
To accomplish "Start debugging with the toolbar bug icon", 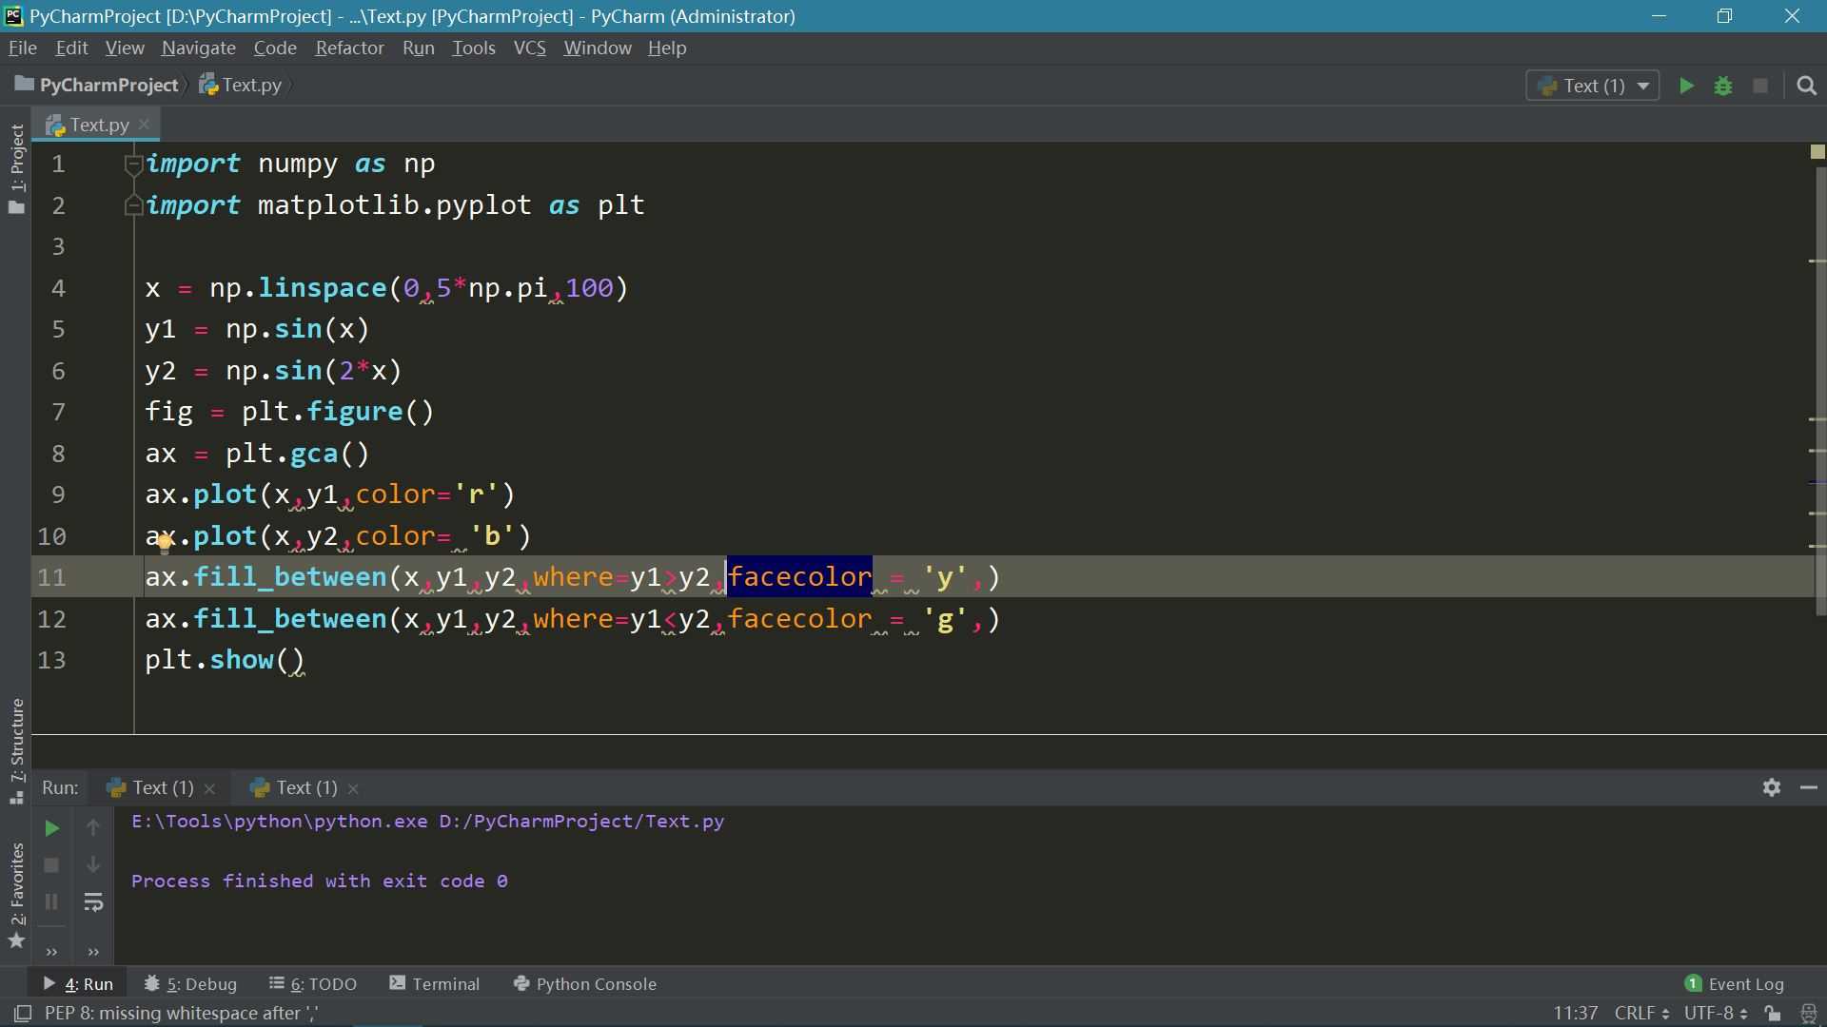I will tap(1723, 86).
